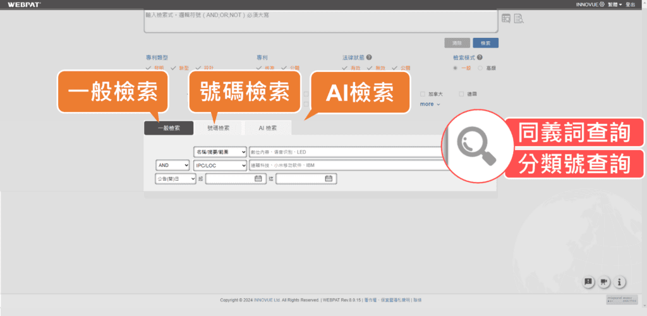Open the AND operator dropdown
647x316 pixels.
coord(172,165)
